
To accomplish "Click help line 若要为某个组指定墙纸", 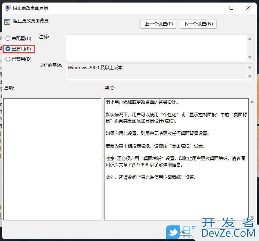I will click(x=155, y=146).
